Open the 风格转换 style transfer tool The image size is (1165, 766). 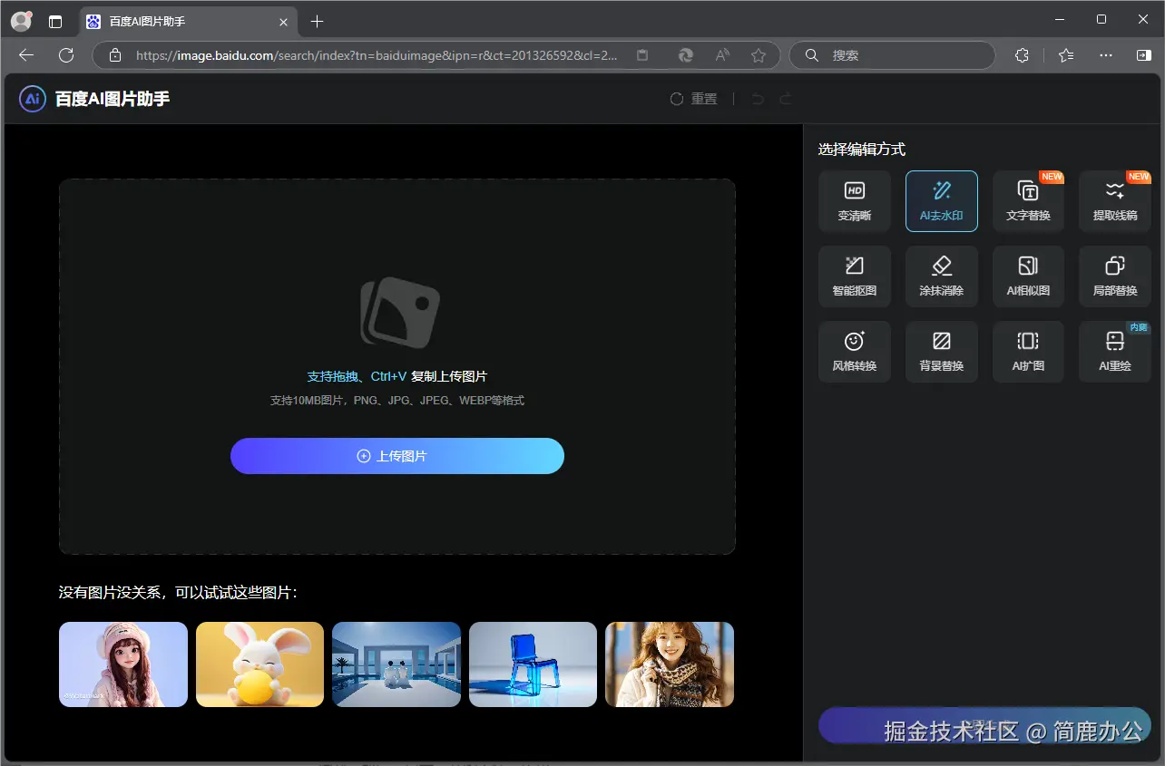pos(854,351)
